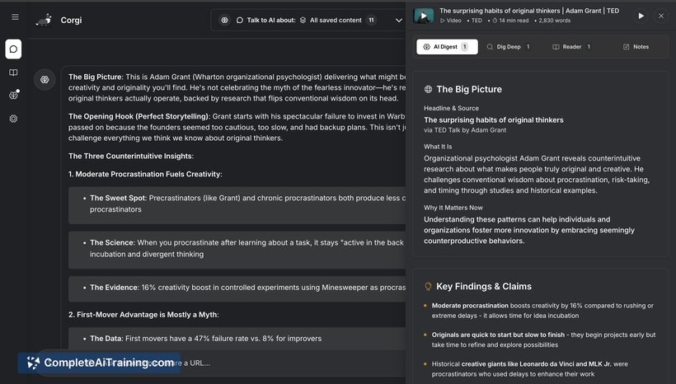Click the TED video thumbnail
676x384 pixels.
tap(424, 16)
